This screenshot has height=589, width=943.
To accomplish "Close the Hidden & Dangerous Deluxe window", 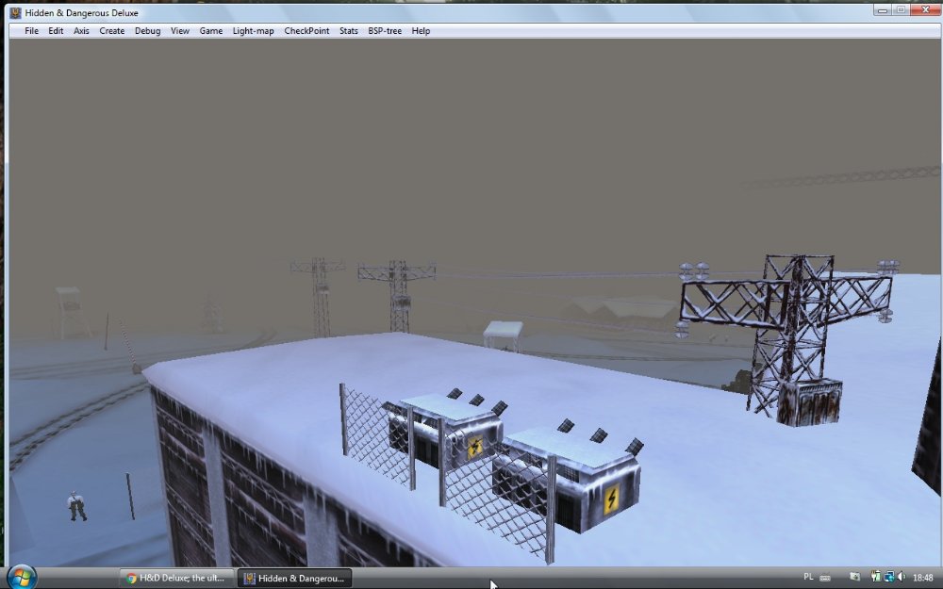I will pos(926,9).
